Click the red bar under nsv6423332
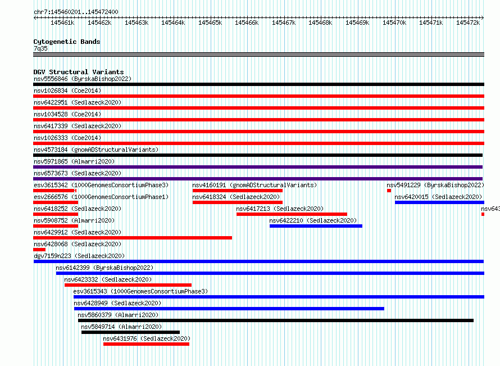The image size is (500, 366). tap(128, 285)
